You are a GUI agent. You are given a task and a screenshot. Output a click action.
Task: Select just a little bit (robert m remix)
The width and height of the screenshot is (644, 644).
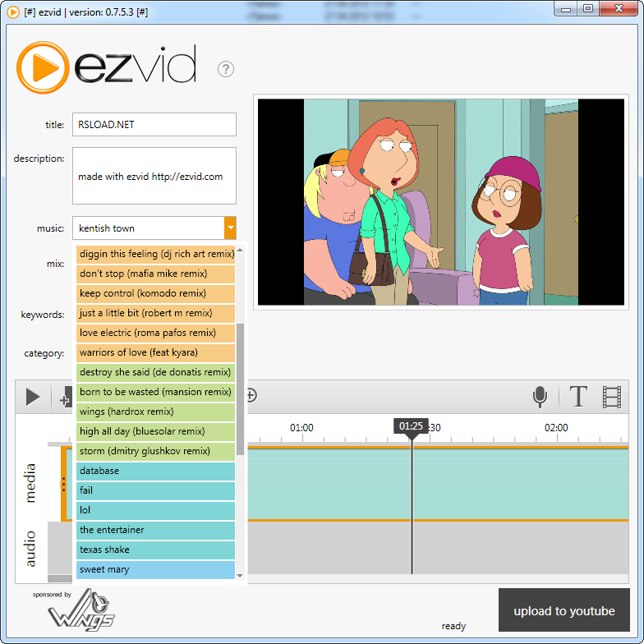pos(156,313)
